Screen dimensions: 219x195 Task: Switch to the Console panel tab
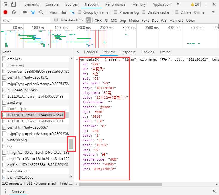[x=52, y=4]
